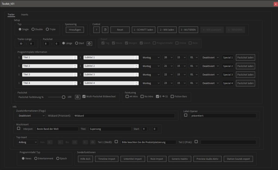Click the Label-Opener präsentiert: text field
This screenshot has width=278, height=170.
point(223,116)
